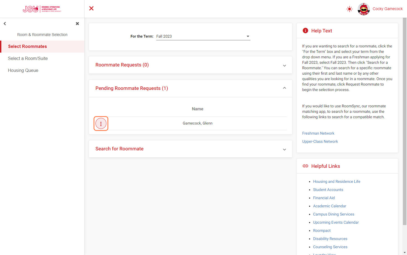Image resolution: width=407 pixels, height=255 pixels.
Task: Click the Search for Roommate title
Action: click(x=119, y=149)
